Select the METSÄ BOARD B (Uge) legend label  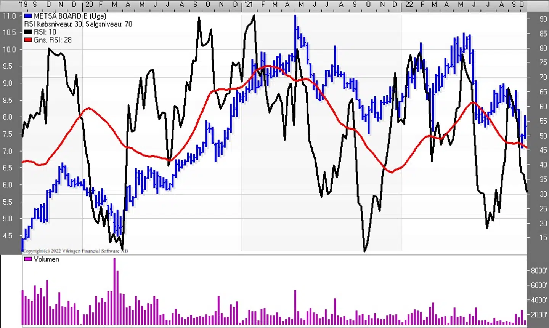pos(70,16)
